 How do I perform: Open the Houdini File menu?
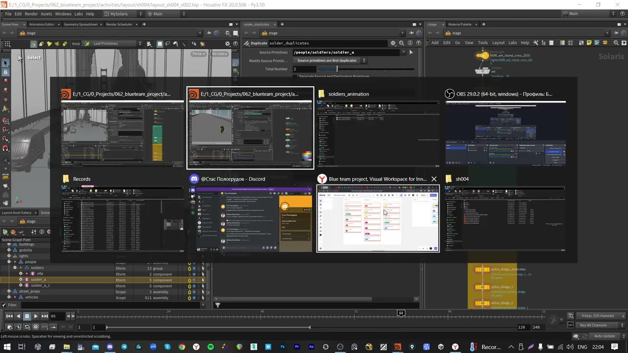[8, 14]
